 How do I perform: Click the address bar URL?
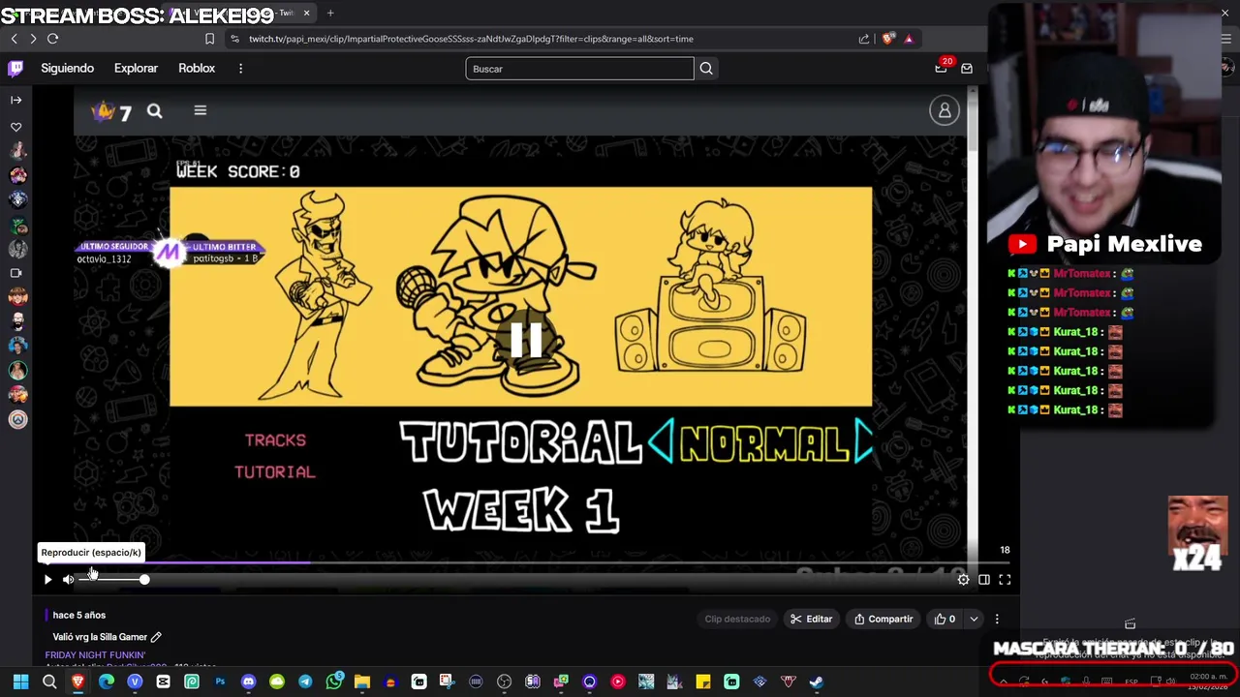[x=471, y=39]
